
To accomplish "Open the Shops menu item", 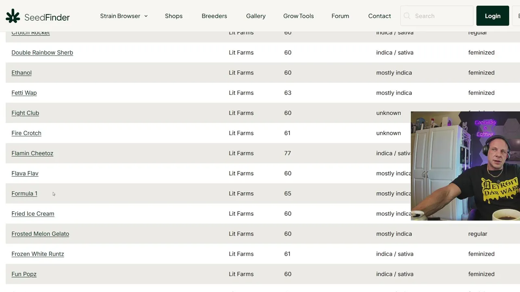I will pos(173,16).
